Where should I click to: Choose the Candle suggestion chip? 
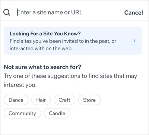pyautogui.click(x=57, y=113)
